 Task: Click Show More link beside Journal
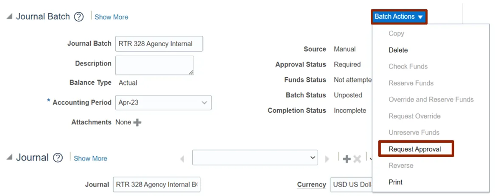coord(90,158)
